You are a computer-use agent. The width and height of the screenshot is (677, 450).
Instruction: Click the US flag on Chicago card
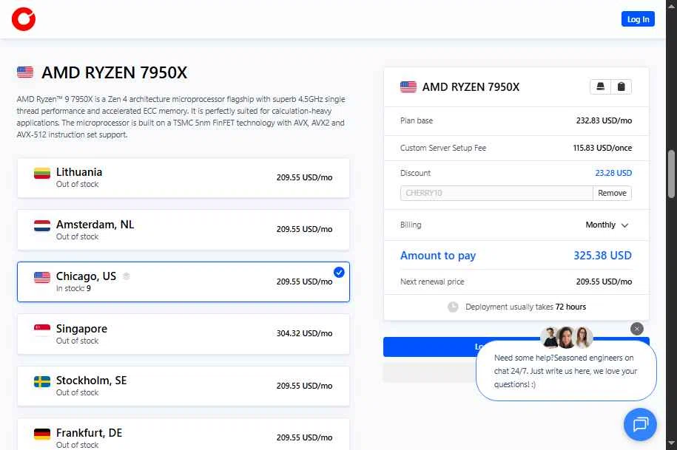pyautogui.click(x=42, y=277)
